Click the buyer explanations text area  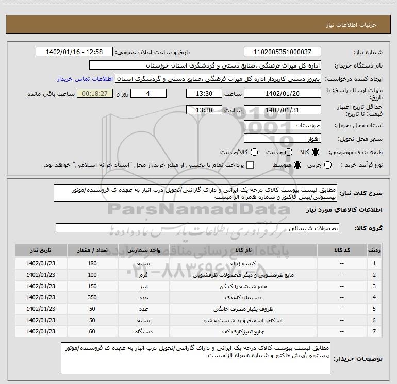coord(195,358)
